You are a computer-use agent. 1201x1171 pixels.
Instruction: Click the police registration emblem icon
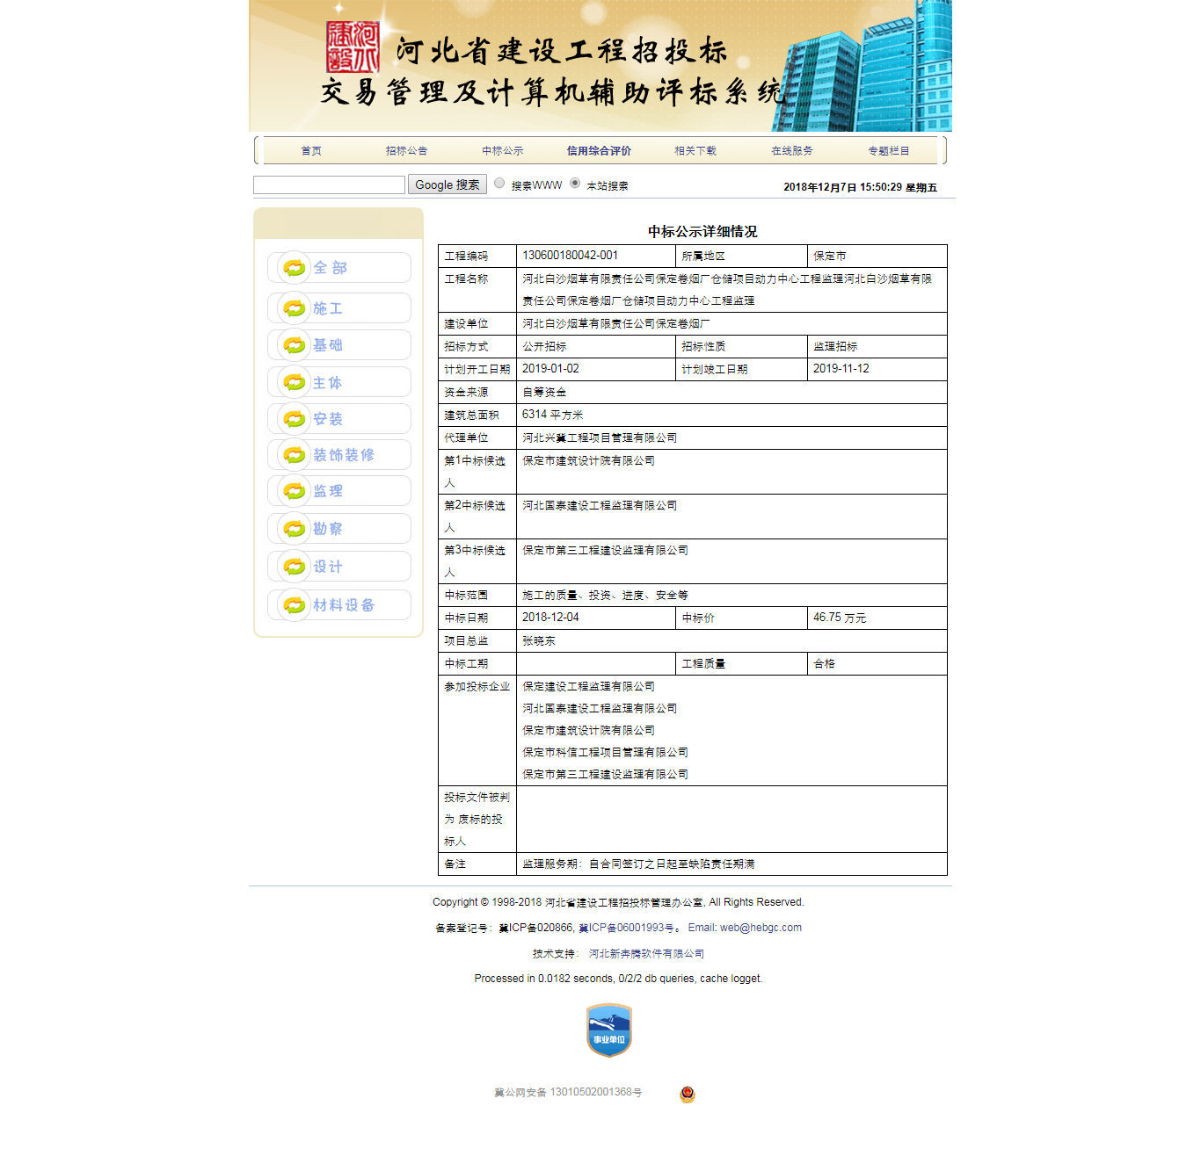point(688,1094)
